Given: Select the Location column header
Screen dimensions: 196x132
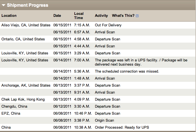Looking at the screenshot, I should (9, 16).
